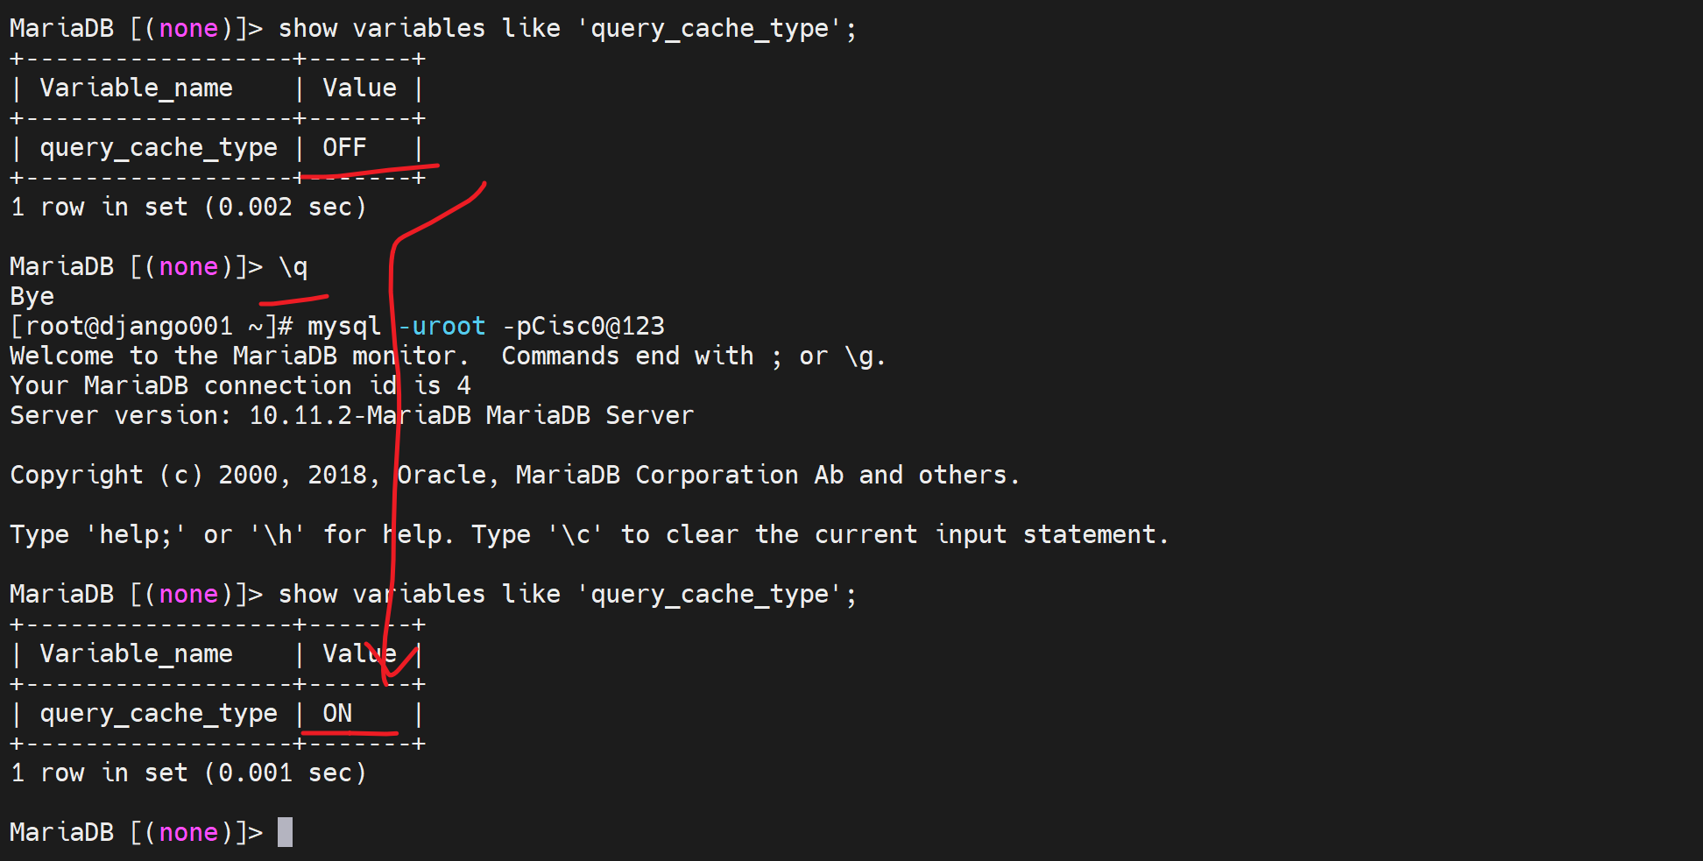Click the word Bye
Image resolution: width=1703 pixels, height=861 pixels.
(32, 296)
